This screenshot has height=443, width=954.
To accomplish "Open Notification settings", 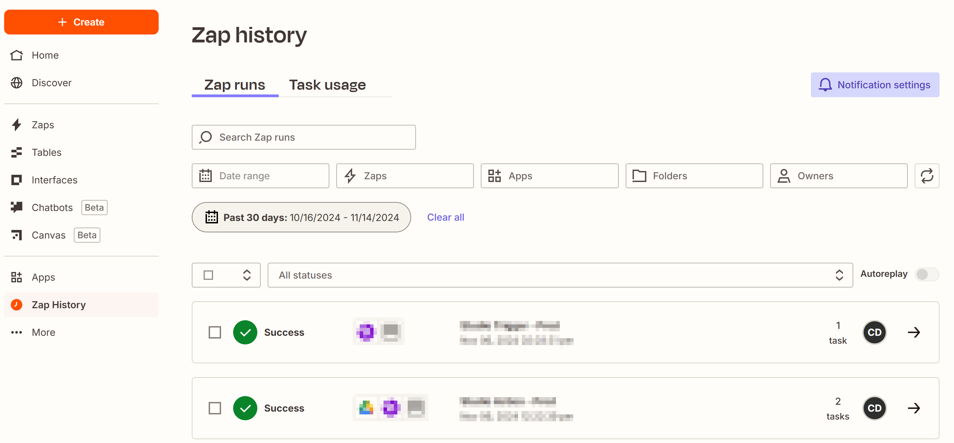I will (x=875, y=85).
